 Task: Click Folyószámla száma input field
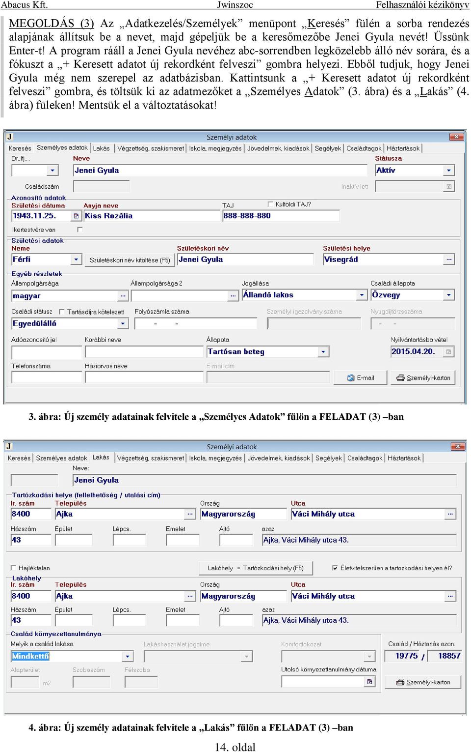195,323
